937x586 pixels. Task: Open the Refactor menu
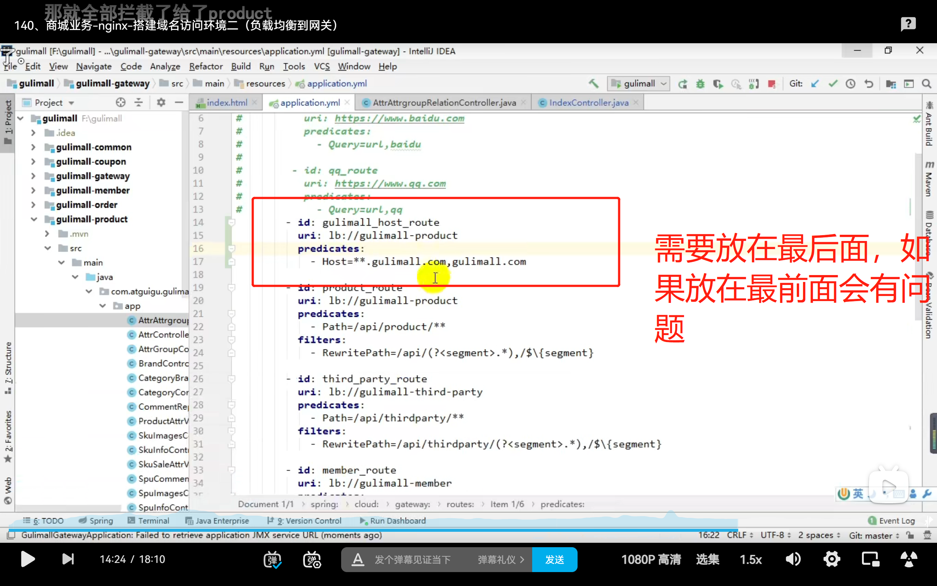coord(206,66)
